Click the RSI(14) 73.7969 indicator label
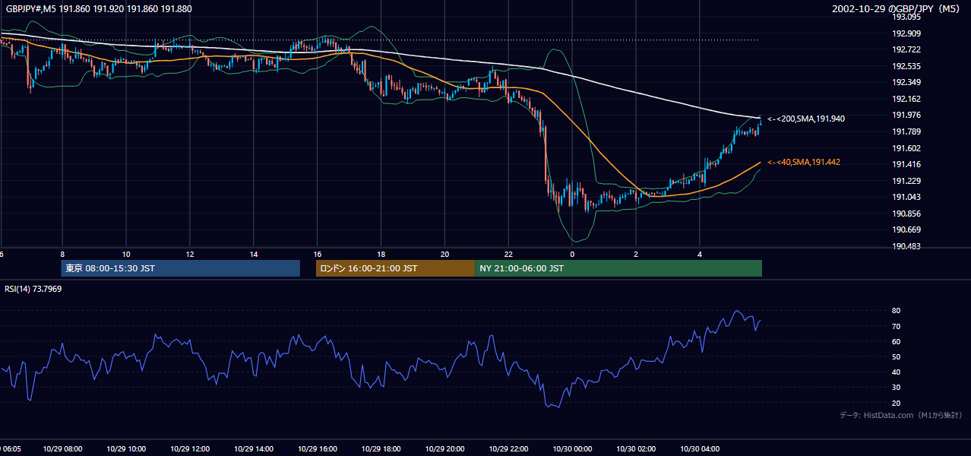The width and height of the screenshot is (971, 456). 33,289
